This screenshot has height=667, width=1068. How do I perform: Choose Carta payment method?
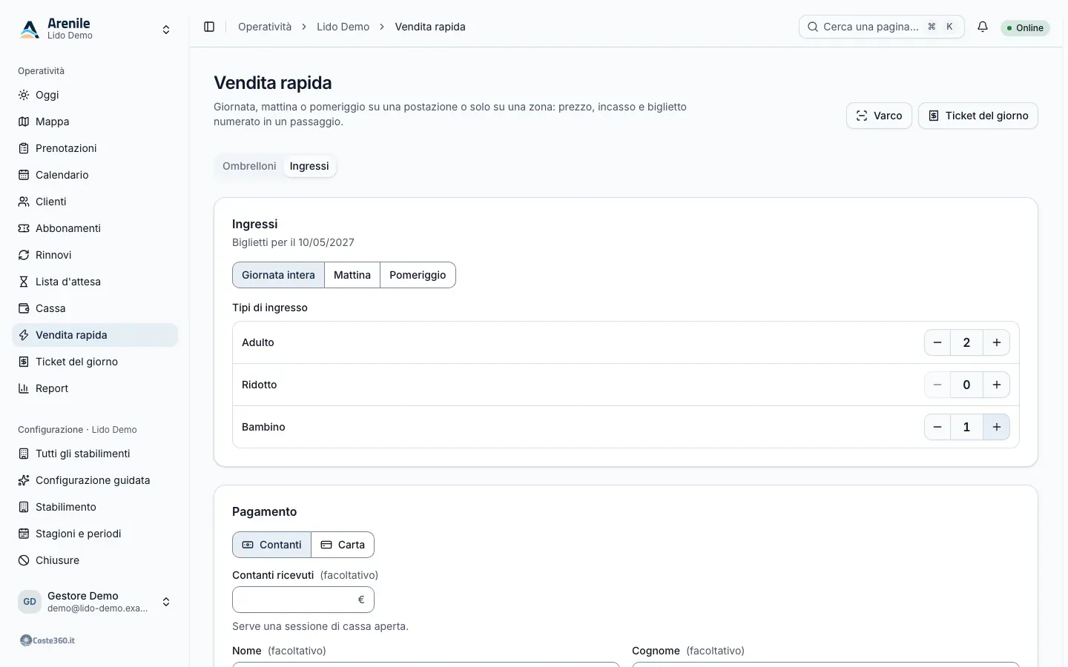[x=343, y=545]
